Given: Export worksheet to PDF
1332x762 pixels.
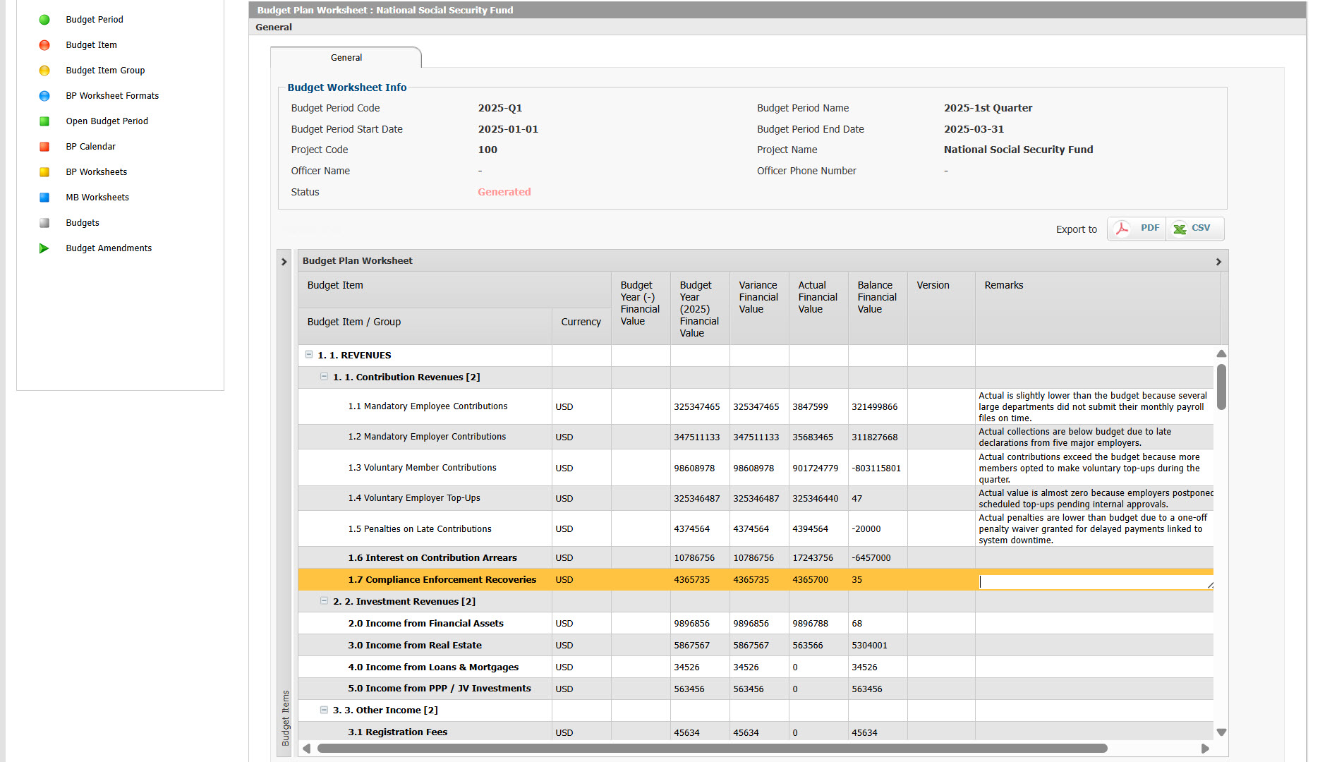Looking at the screenshot, I should (1137, 229).
